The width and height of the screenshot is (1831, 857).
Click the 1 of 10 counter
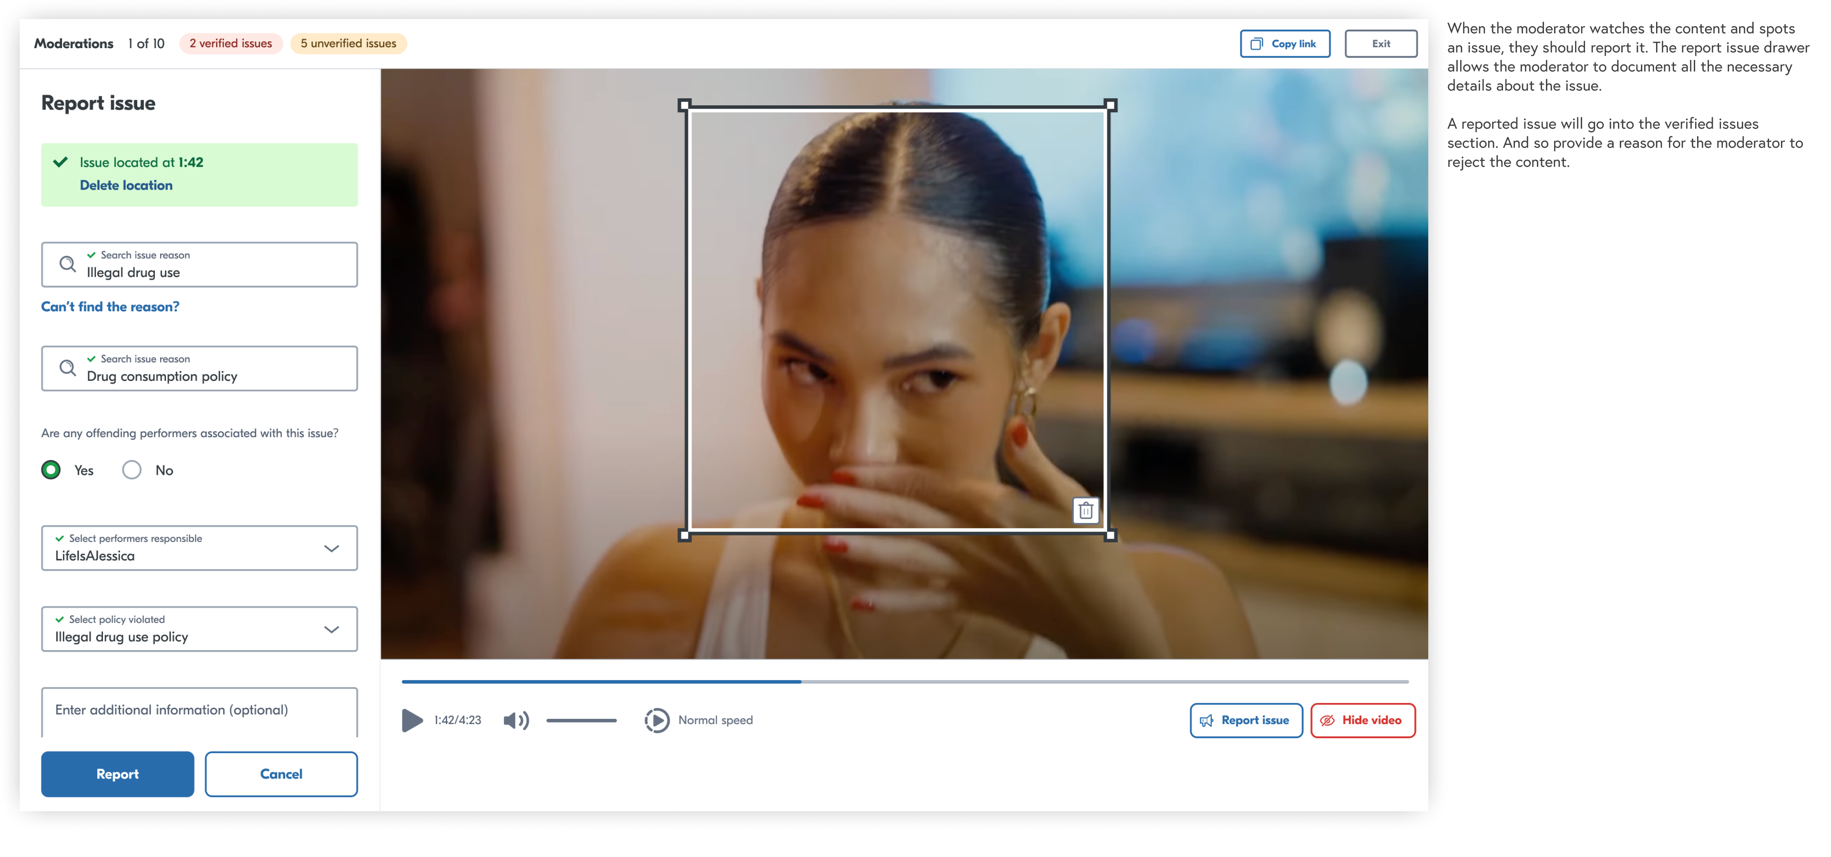[x=146, y=43]
